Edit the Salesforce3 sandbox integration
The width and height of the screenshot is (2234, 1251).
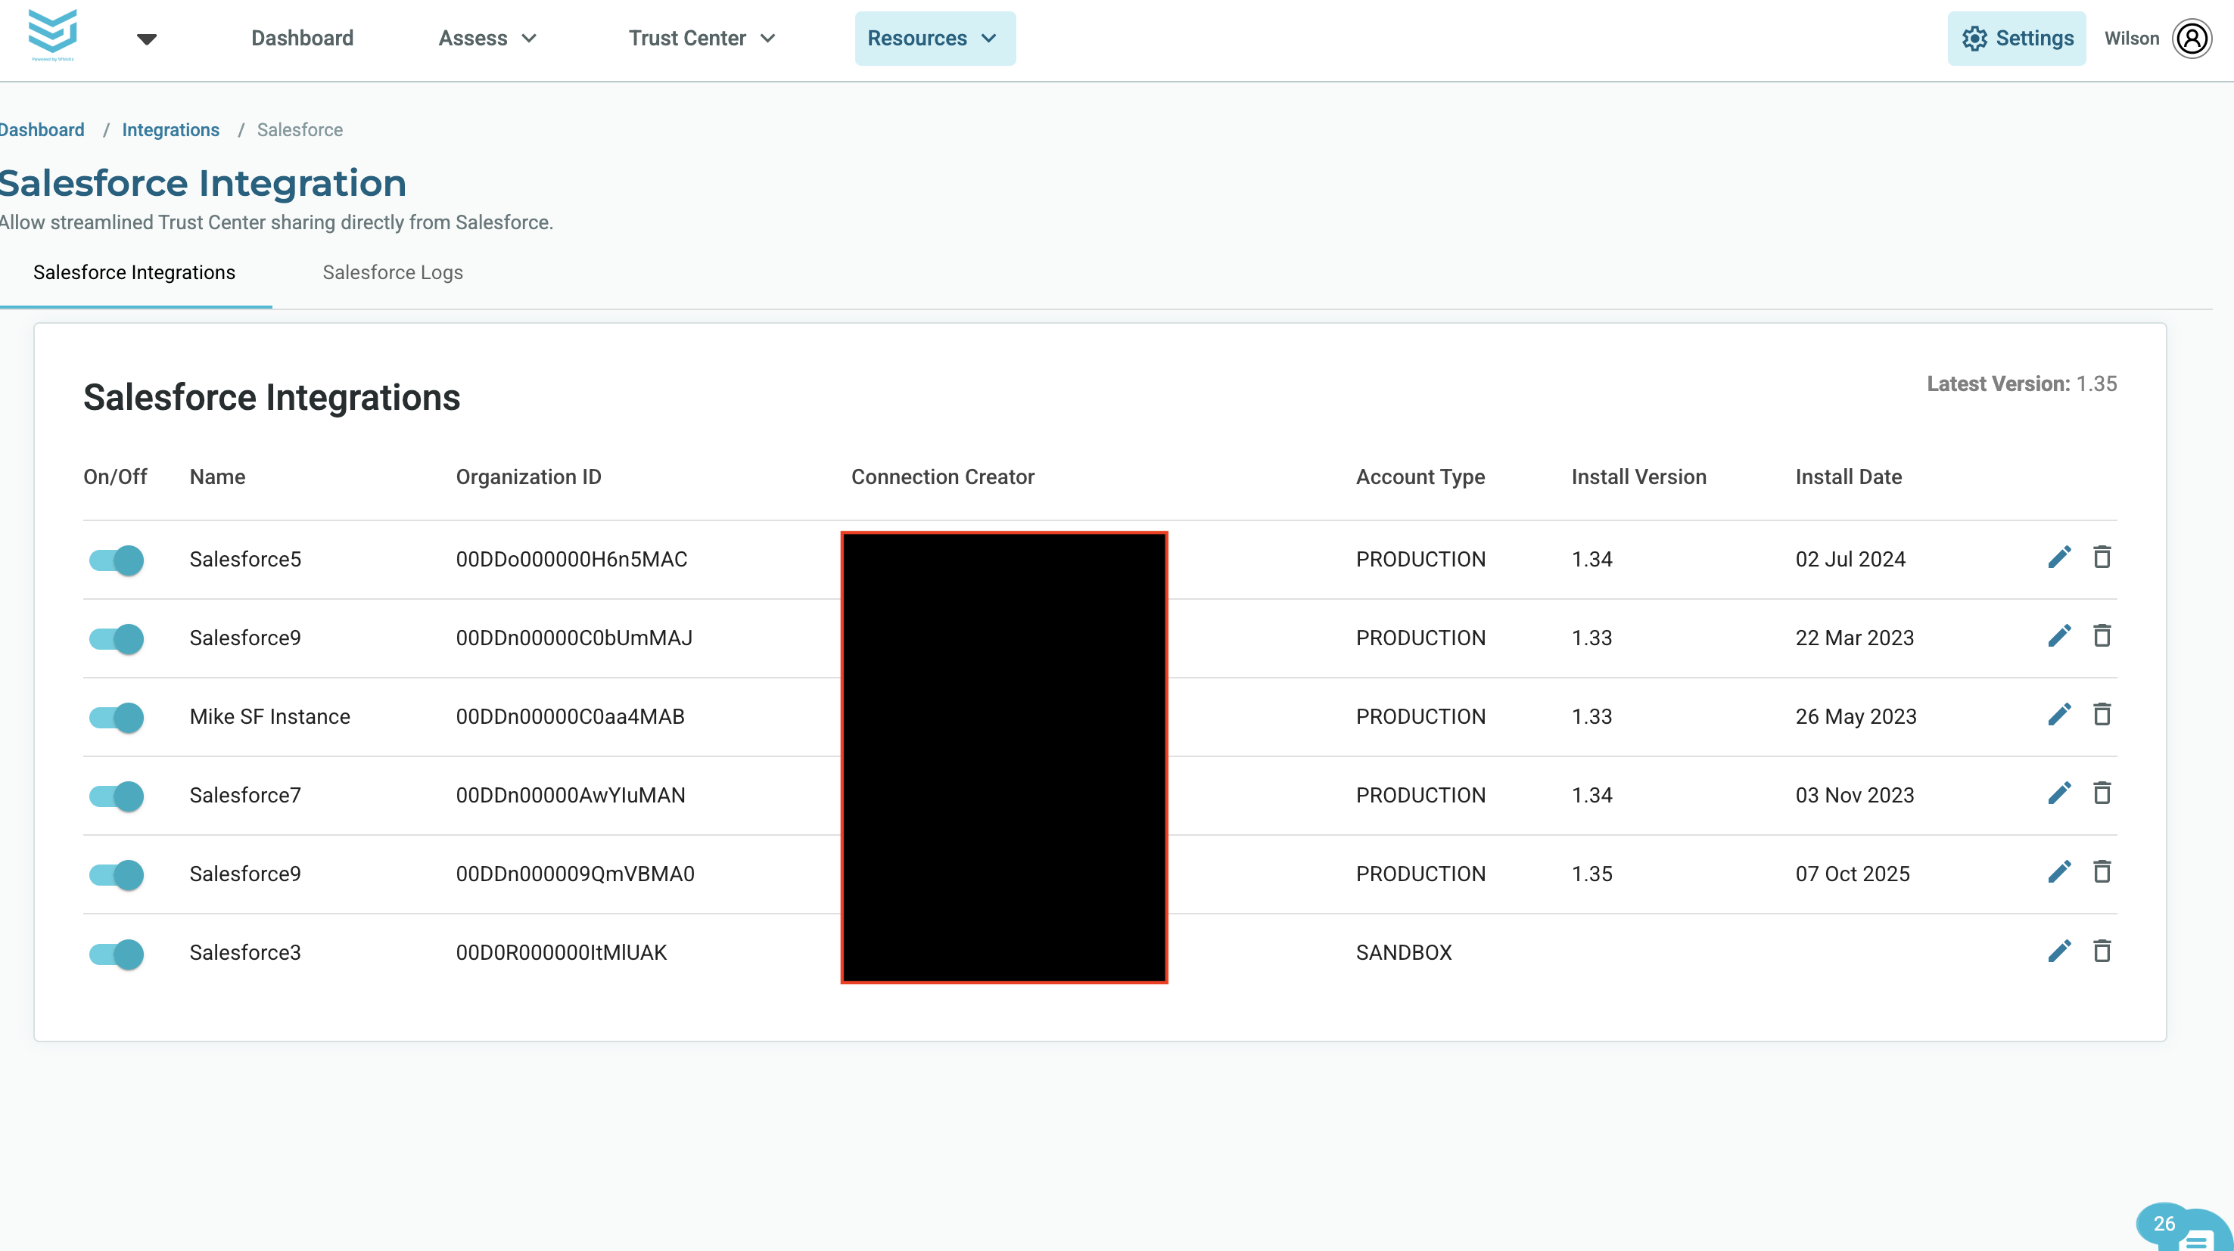coord(2059,951)
